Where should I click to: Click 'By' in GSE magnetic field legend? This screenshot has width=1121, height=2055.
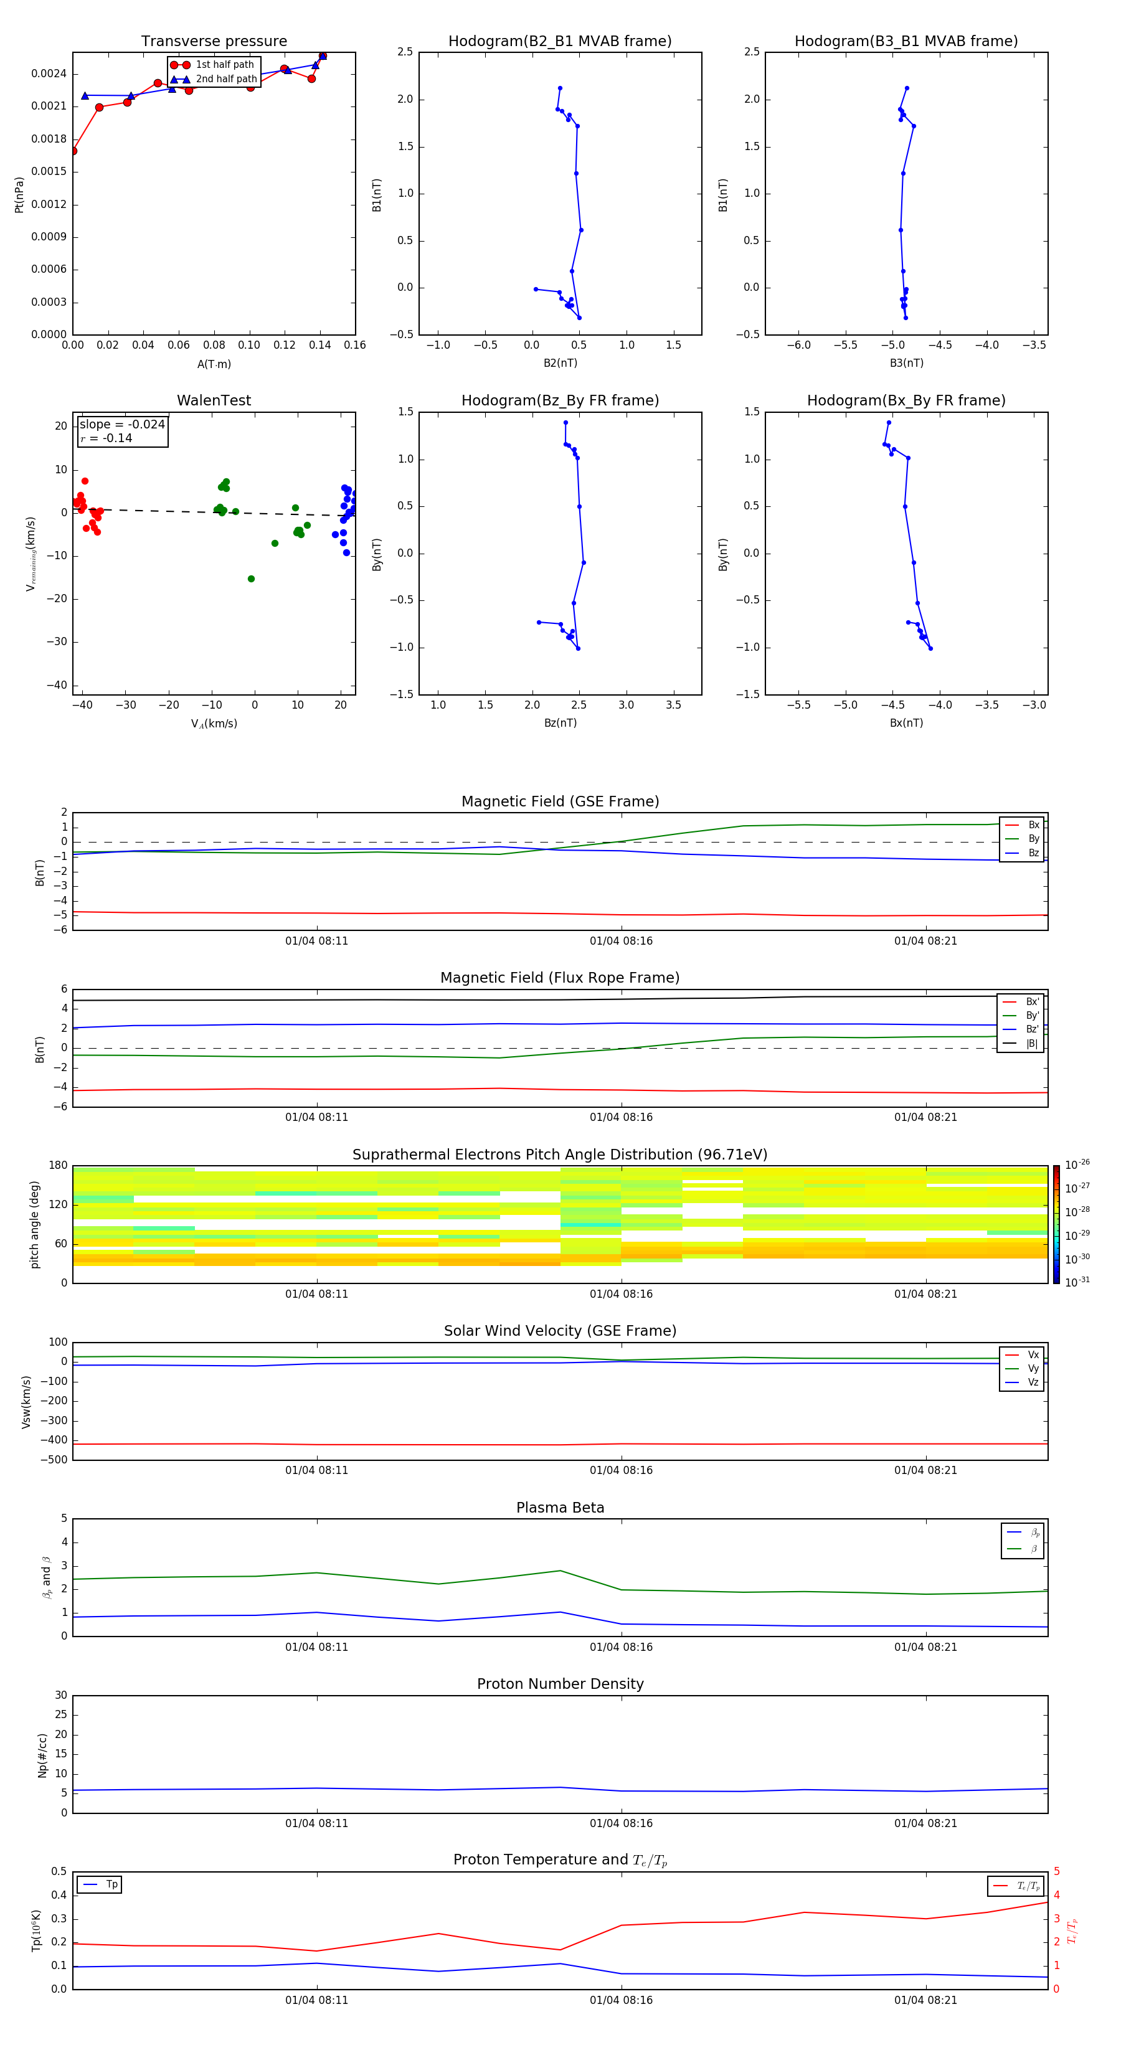click(1022, 838)
